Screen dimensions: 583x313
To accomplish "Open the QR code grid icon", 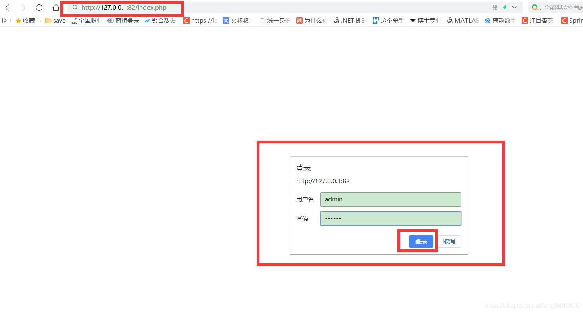I will click(x=494, y=7).
